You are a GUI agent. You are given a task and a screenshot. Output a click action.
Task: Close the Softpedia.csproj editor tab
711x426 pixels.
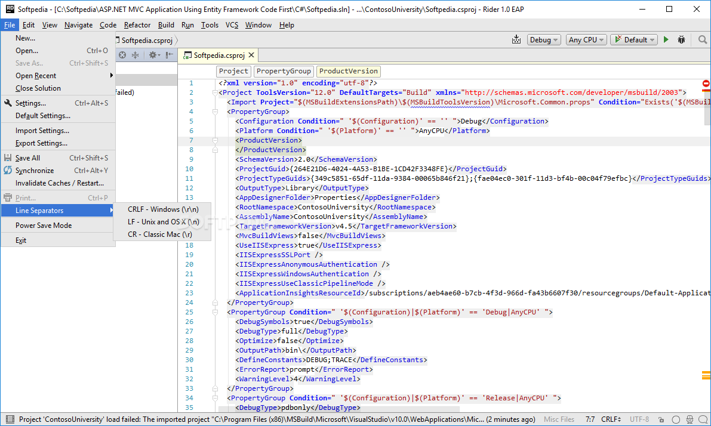click(251, 55)
